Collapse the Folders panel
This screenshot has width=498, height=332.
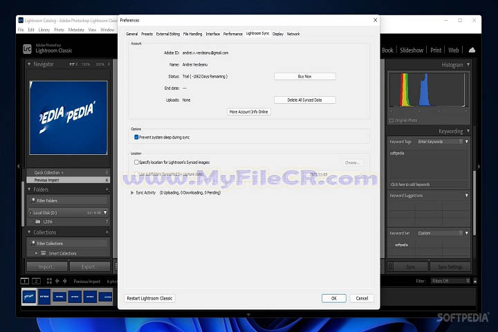coord(29,190)
